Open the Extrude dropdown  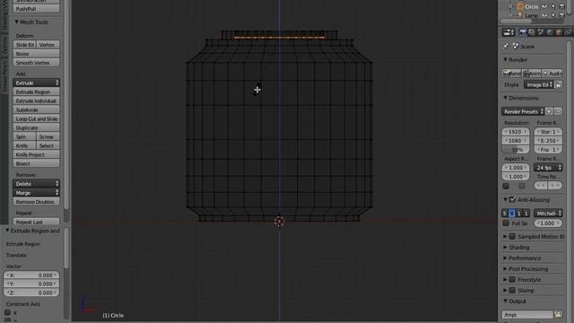coord(36,83)
